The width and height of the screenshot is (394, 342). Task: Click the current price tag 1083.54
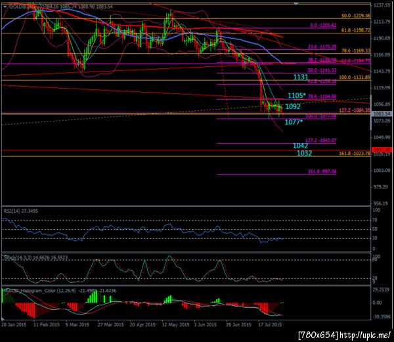coord(382,114)
